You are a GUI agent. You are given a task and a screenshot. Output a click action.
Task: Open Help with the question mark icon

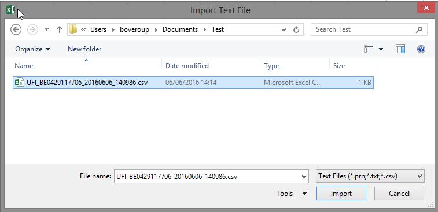click(x=421, y=49)
